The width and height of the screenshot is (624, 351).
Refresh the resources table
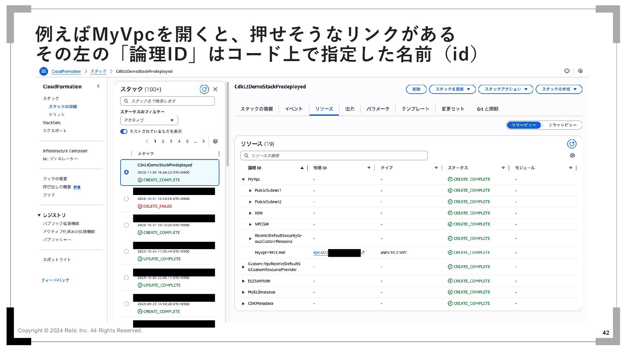(x=571, y=144)
